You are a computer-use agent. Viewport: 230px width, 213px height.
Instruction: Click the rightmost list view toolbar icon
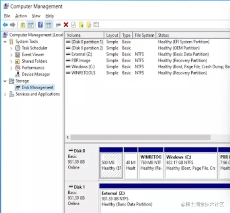[96, 25]
